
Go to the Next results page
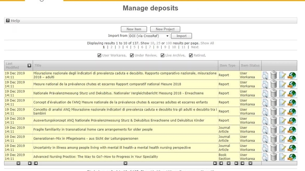pos(195,47)
